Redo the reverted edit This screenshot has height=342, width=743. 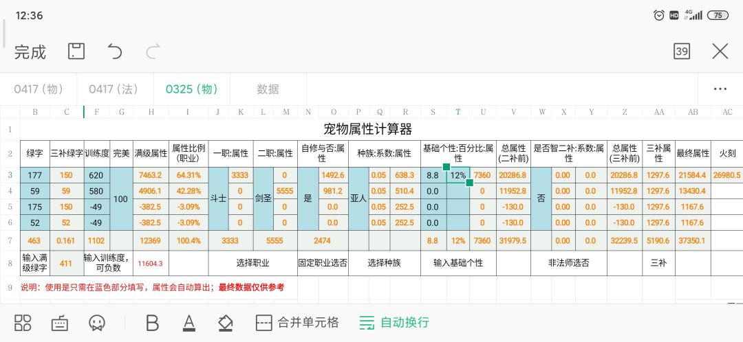[x=153, y=51]
